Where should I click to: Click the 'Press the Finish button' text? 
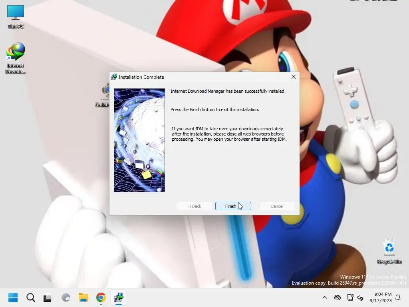pos(214,110)
